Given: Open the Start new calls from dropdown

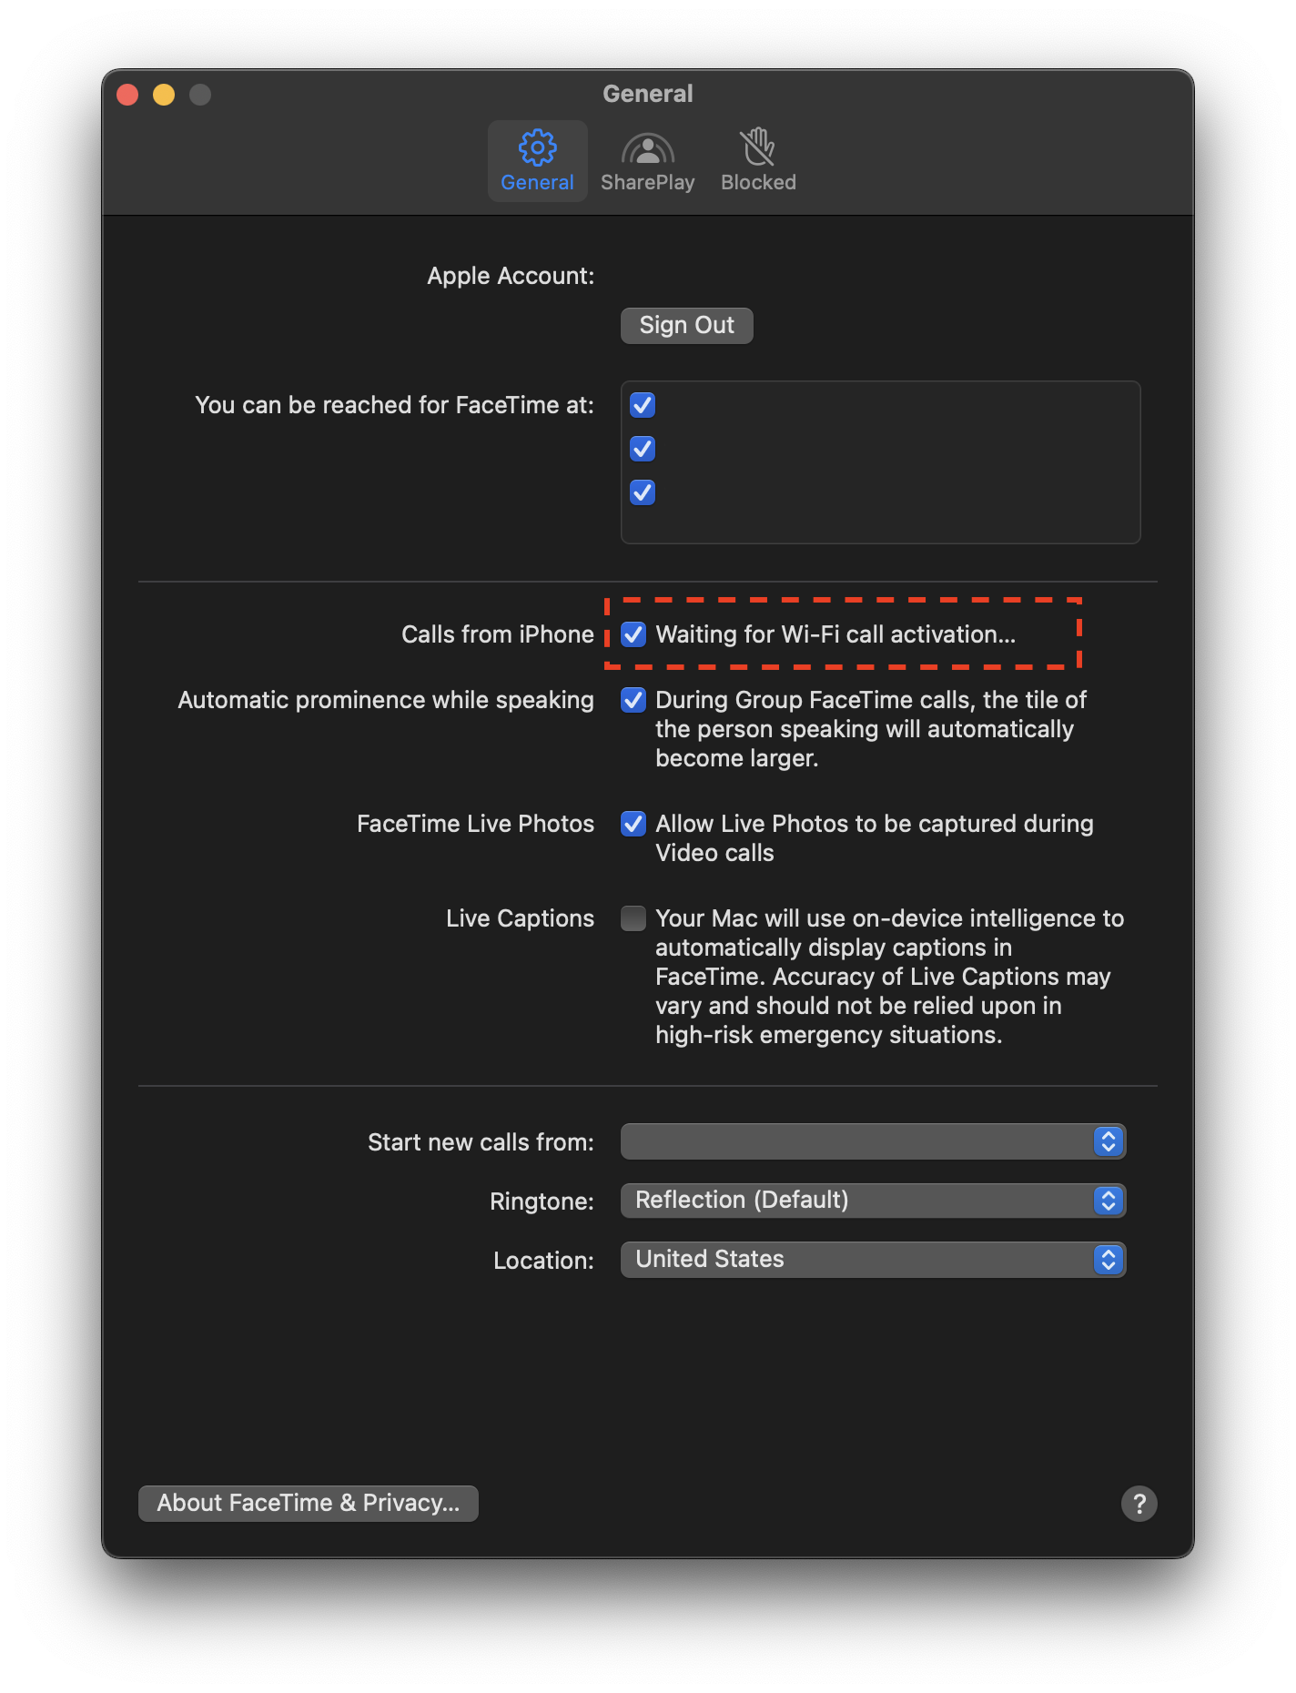Looking at the screenshot, I should 873,1141.
